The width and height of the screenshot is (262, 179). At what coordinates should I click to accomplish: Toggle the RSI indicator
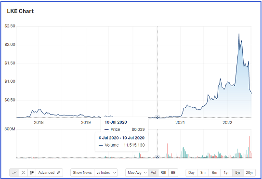click(x=163, y=172)
